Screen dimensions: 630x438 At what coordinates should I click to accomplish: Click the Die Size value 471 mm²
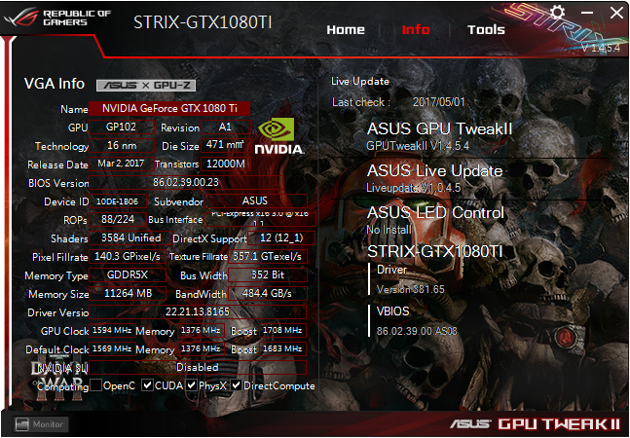225,144
